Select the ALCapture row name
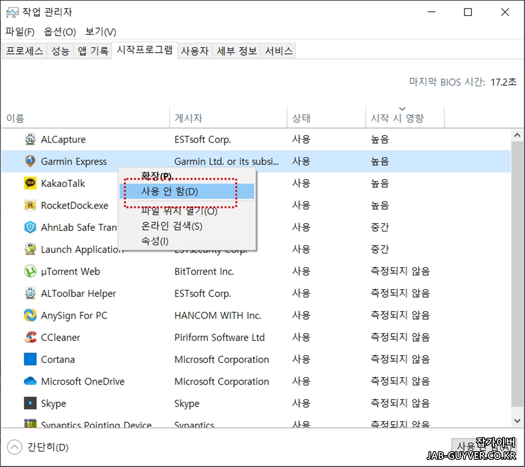This screenshot has height=467, width=525. click(x=63, y=139)
